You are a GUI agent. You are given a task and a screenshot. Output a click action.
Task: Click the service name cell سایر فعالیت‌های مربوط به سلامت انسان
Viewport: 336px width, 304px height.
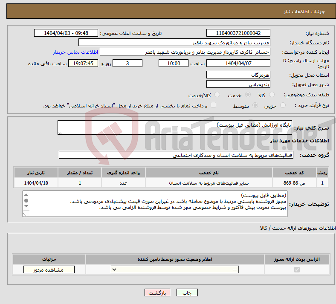[x=209, y=183]
